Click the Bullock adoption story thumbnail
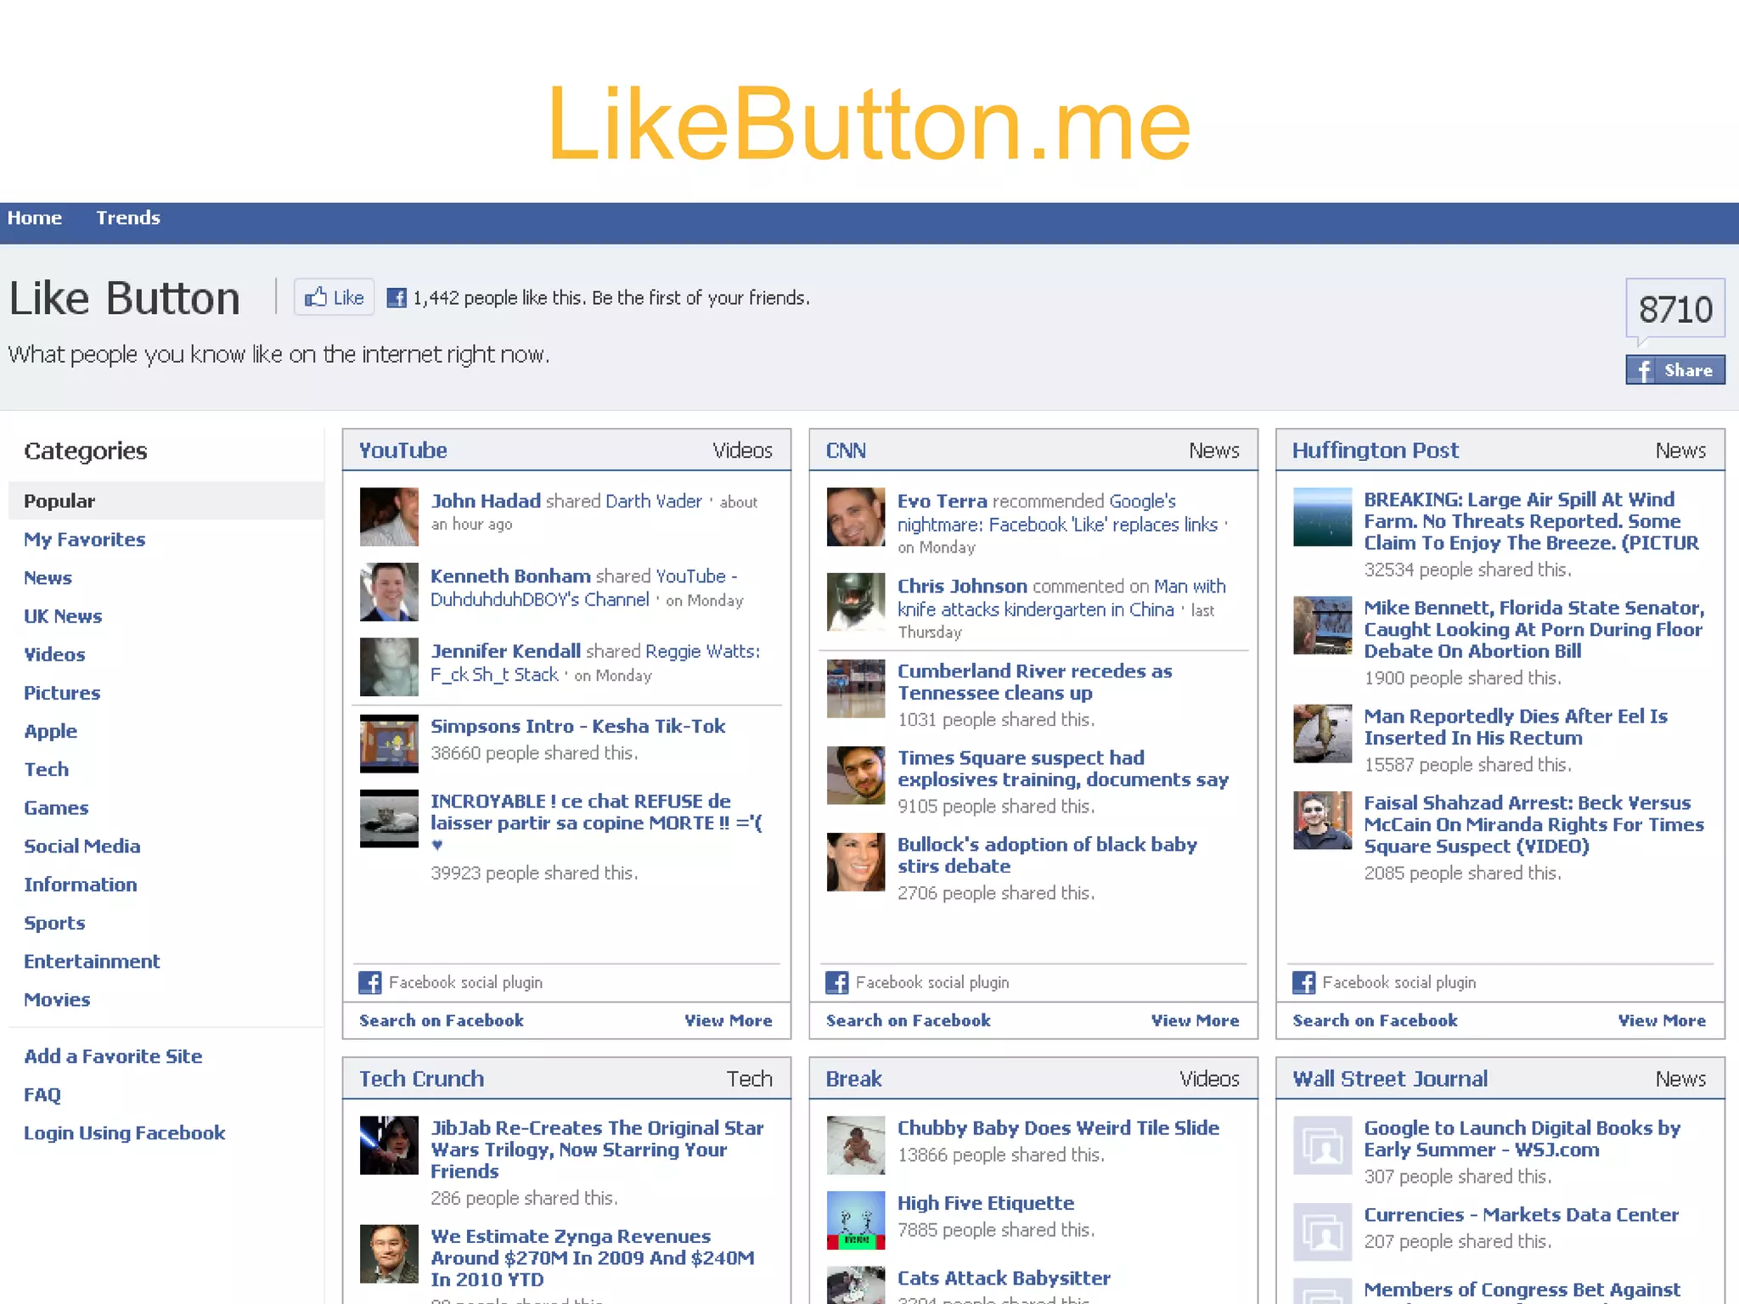 click(856, 862)
